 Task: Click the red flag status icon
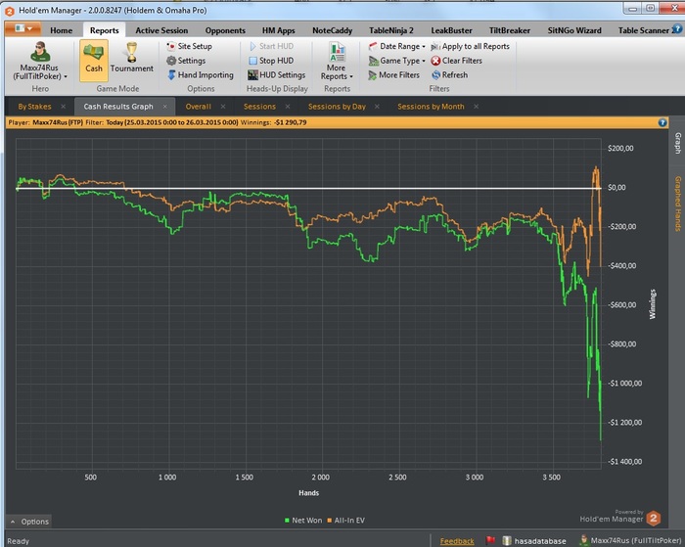click(490, 540)
